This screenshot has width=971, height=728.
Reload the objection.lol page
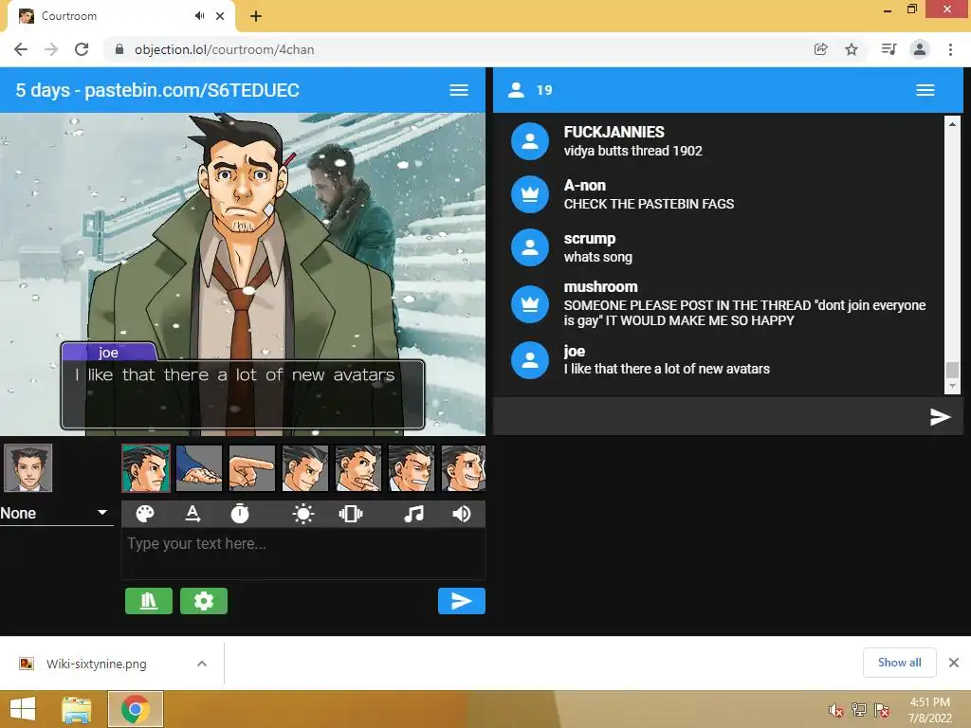(82, 49)
